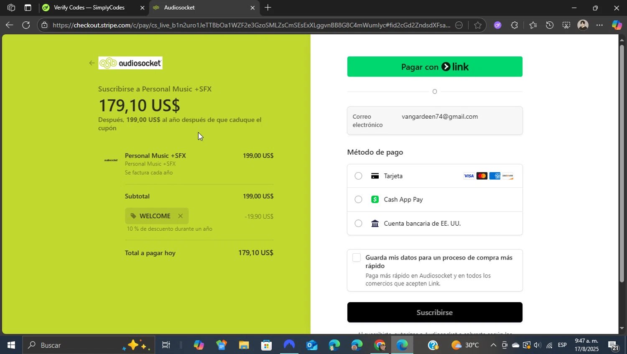Click the Personal Music +SFX product thumbnail
The width and height of the screenshot is (627, 354).
click(111, 160)
